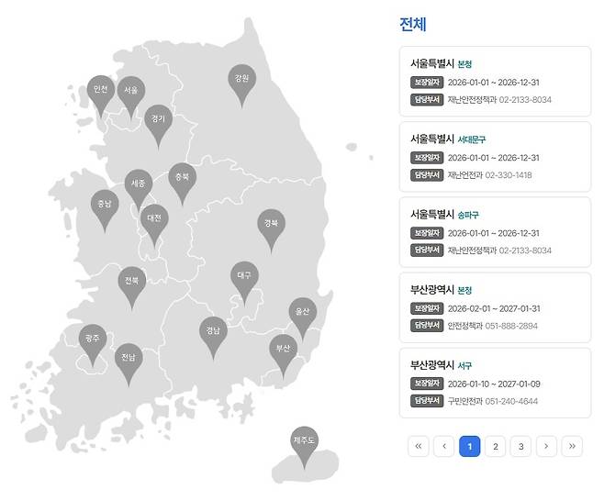Open the 부산광역시 본청 card
The height and width of the screenshot is (501, 604).
point(495,307)
